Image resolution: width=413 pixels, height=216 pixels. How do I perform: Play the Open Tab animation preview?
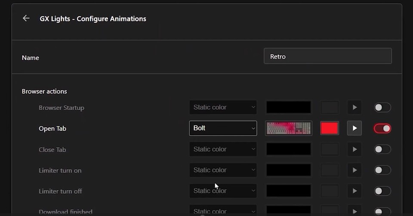[x=354, y=128]
